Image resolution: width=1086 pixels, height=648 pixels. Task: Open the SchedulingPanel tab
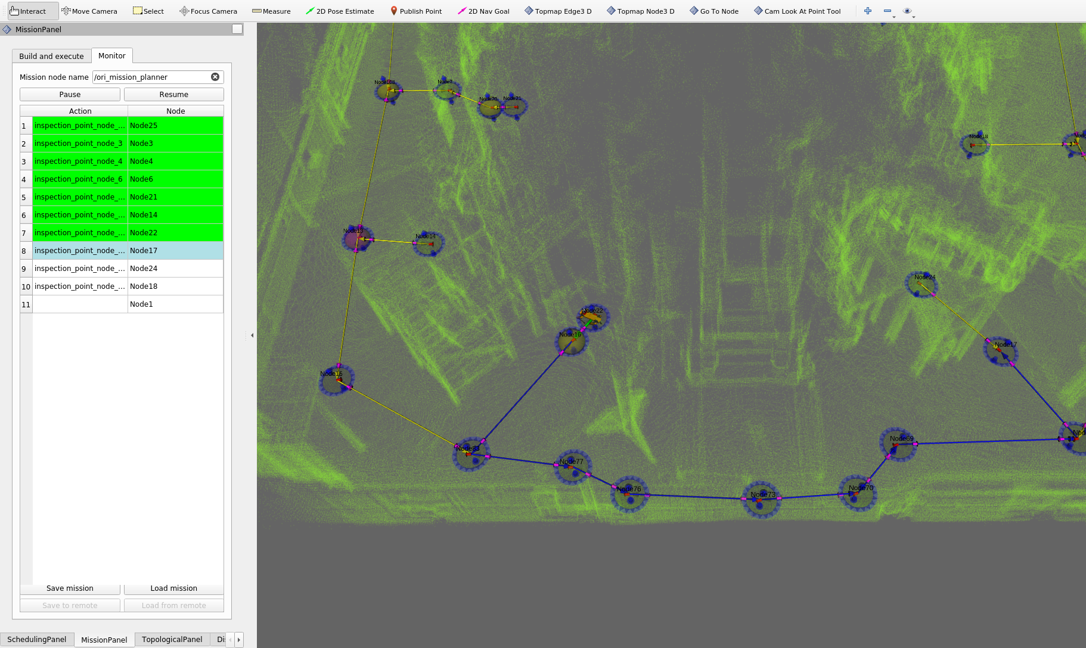37,640
